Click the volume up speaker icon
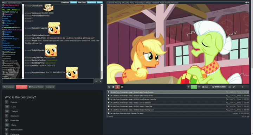The height and width of the screenshot is (135, 253). (x=199, y=87)
